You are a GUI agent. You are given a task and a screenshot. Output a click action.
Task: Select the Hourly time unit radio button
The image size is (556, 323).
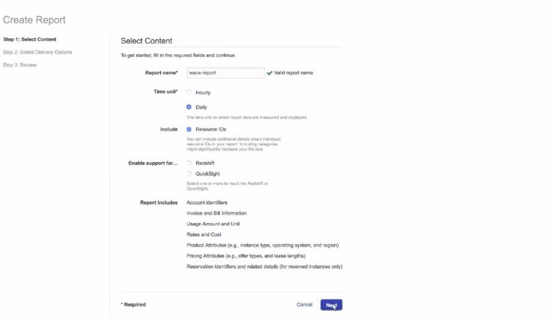click(x=189, y=92)
